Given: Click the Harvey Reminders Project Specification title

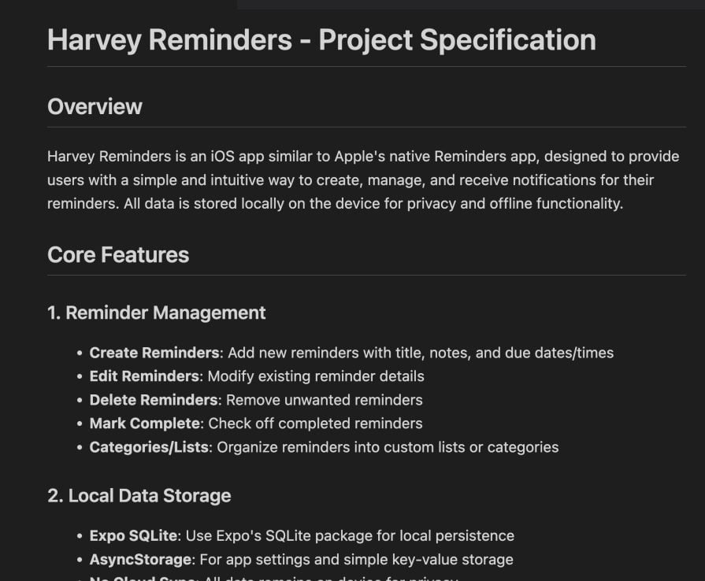Looking at the screenshot, I should pos(321,40).
